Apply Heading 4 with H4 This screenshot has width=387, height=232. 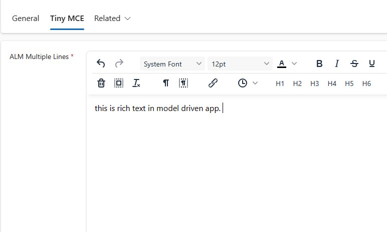click(332, 83)
